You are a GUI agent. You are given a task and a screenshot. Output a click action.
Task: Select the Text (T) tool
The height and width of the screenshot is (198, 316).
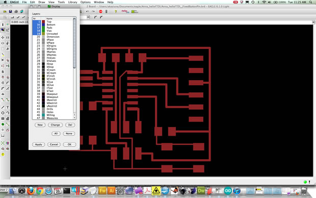pyautogui.click(x=8, y=107)
